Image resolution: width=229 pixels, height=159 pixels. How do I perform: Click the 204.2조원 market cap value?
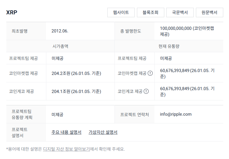tap(76, 73)
